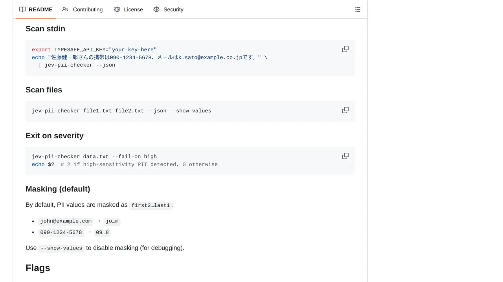Screen dimensions: 503x282
Task: Click the 09…8 masked value
Action: tap(102, 233)
